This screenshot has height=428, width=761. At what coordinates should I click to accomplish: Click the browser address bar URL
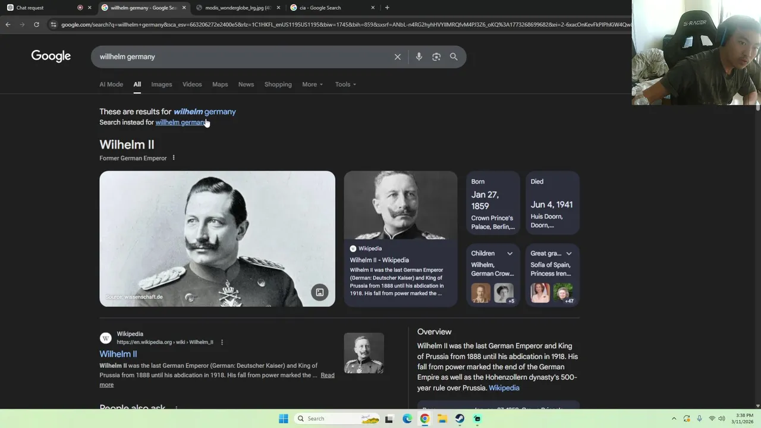345,24
